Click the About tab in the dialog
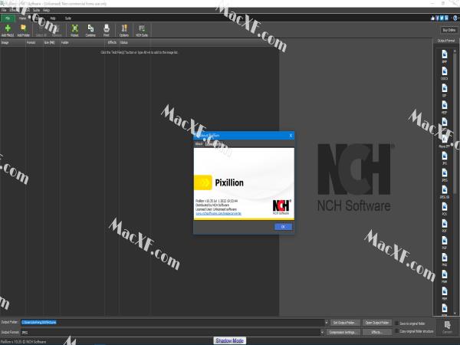 199,144
